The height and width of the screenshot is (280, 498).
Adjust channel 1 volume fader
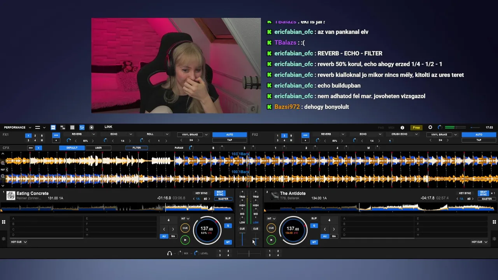coord(242,239)
